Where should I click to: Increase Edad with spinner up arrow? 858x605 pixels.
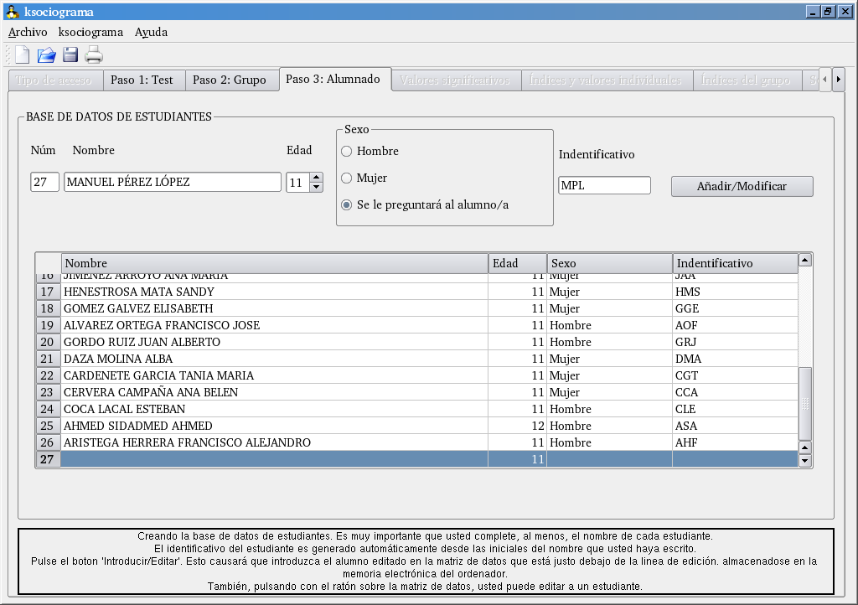point(316,178)
